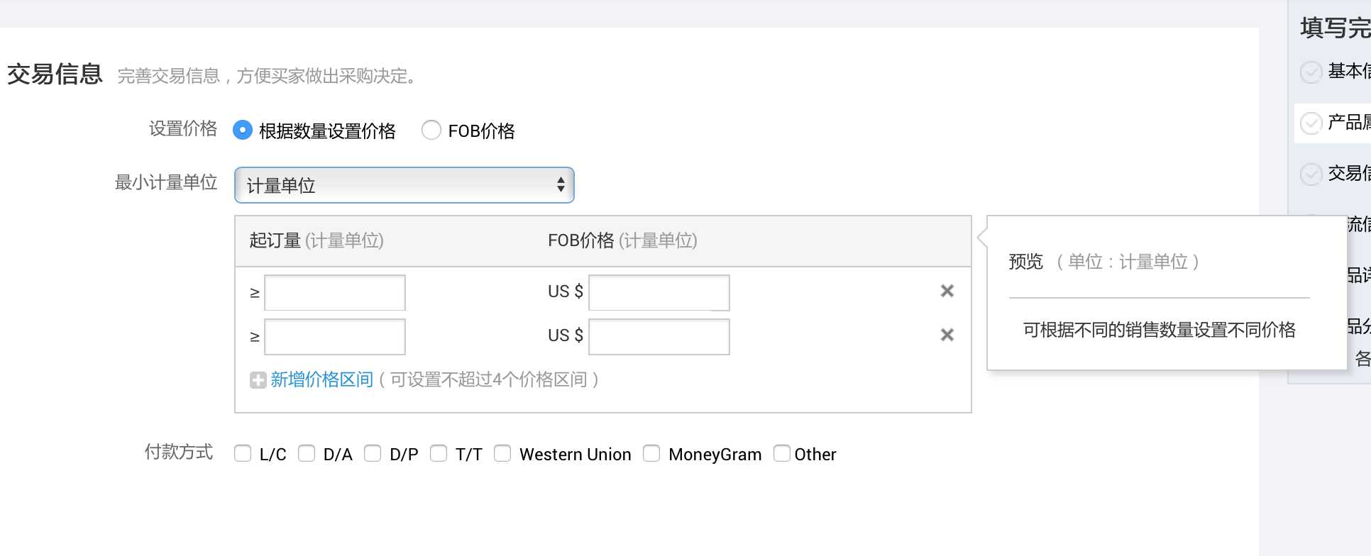Click the dropdown arrows on 计量单位 select
The height and width of the screenshot is (556, 1371).
tap(561, 185)
